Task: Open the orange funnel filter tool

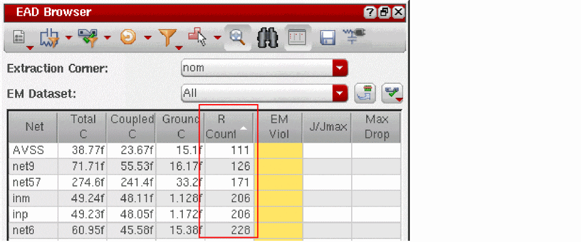Action: [x=168, y=38]
